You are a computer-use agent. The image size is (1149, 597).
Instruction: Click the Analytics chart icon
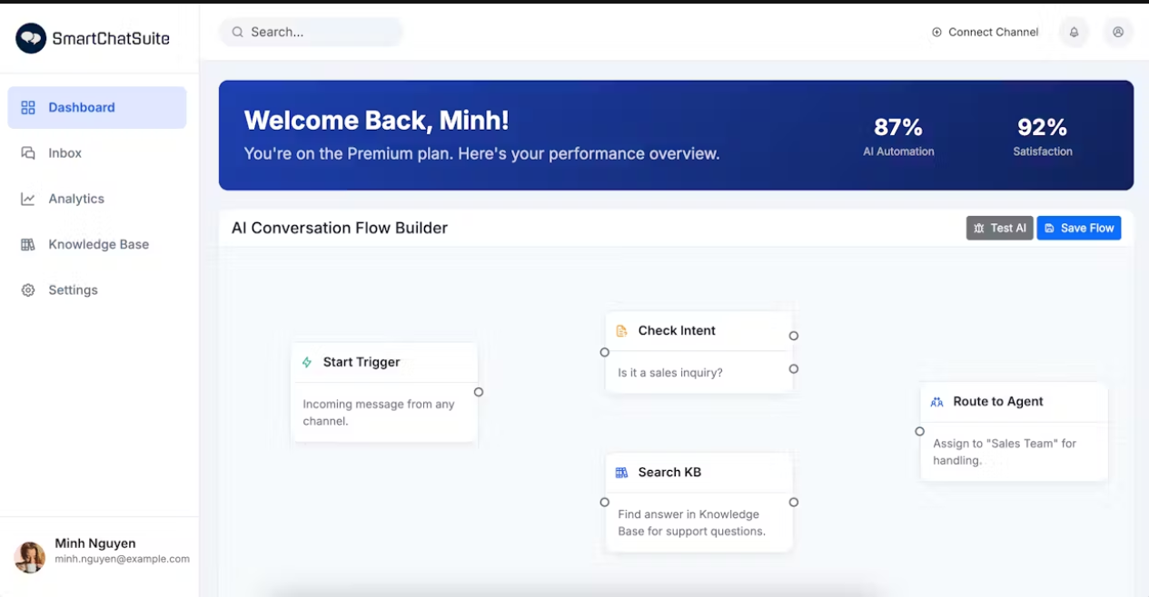tap(28, 199)
